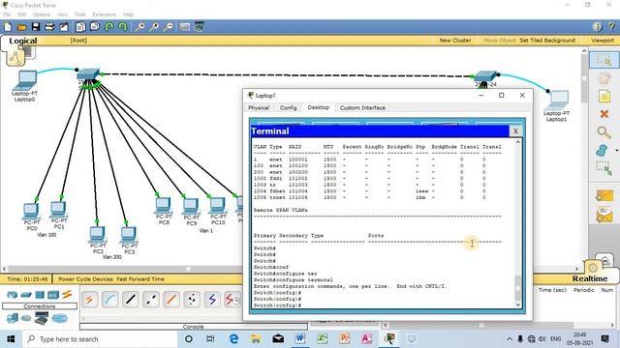
Task: Pick the Connections lightning category
Action: (x=67, y=294)
